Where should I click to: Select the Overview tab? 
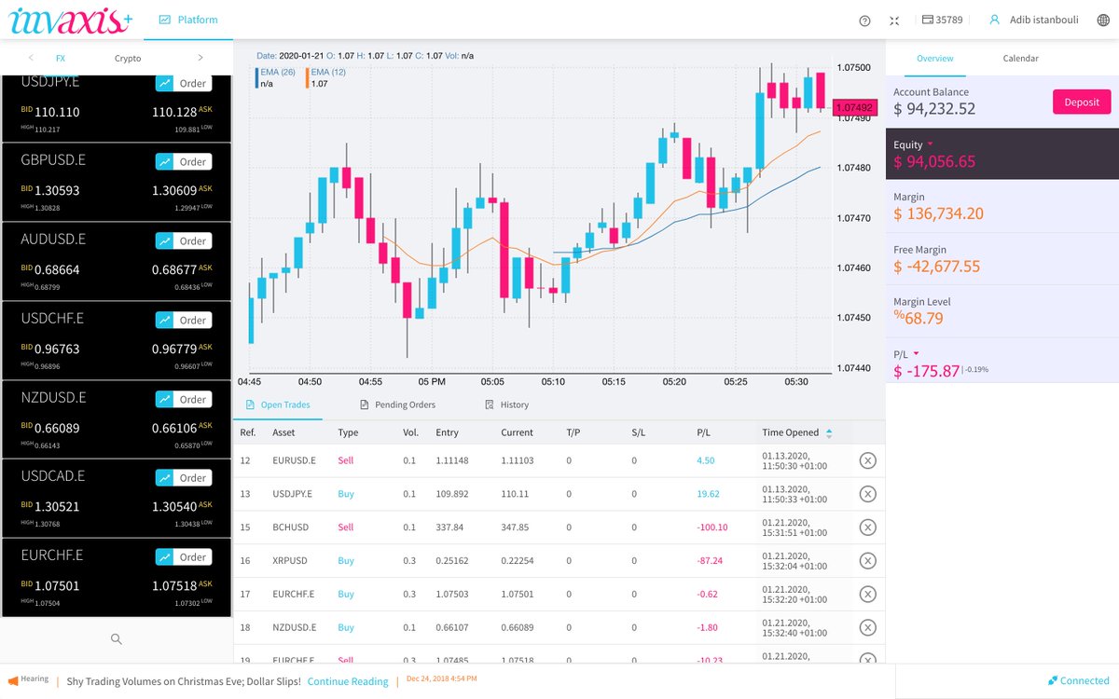click(934, 58)
